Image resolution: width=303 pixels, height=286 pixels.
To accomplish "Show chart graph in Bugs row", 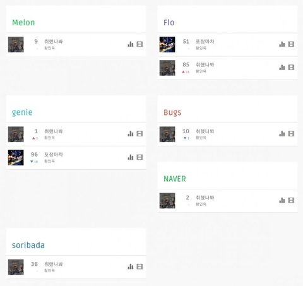I will 282,134.
